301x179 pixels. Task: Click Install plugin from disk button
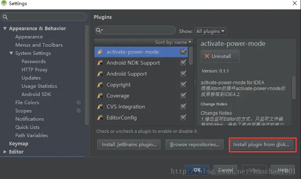(261, 145)
